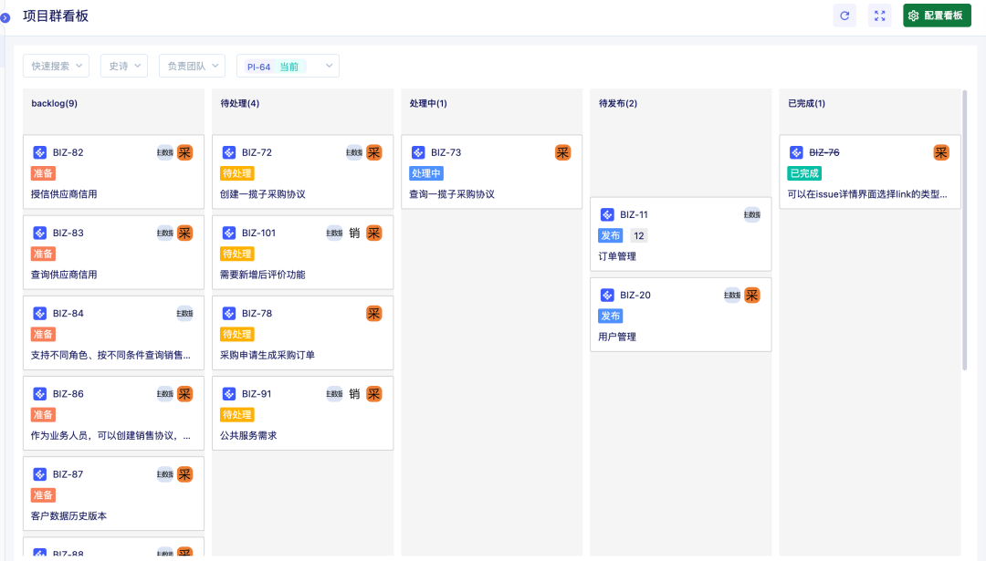This screenshot has height=561, width=986.
Task: Click the issue type icon on BIZ-20
Action: [607, 295]
